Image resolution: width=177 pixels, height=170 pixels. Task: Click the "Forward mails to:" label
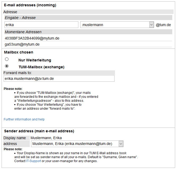(17, 73)
